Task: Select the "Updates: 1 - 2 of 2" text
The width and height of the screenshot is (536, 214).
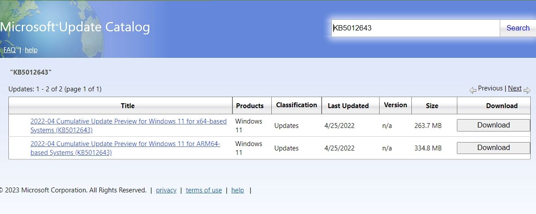Action: 36,89
